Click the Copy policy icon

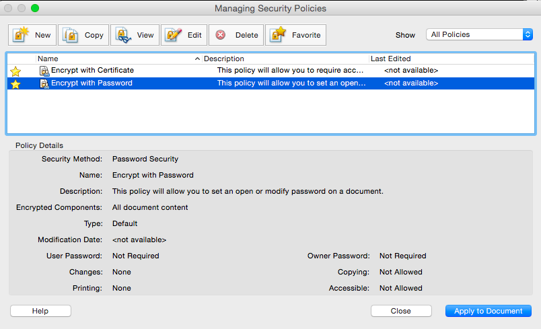(71, 35)
